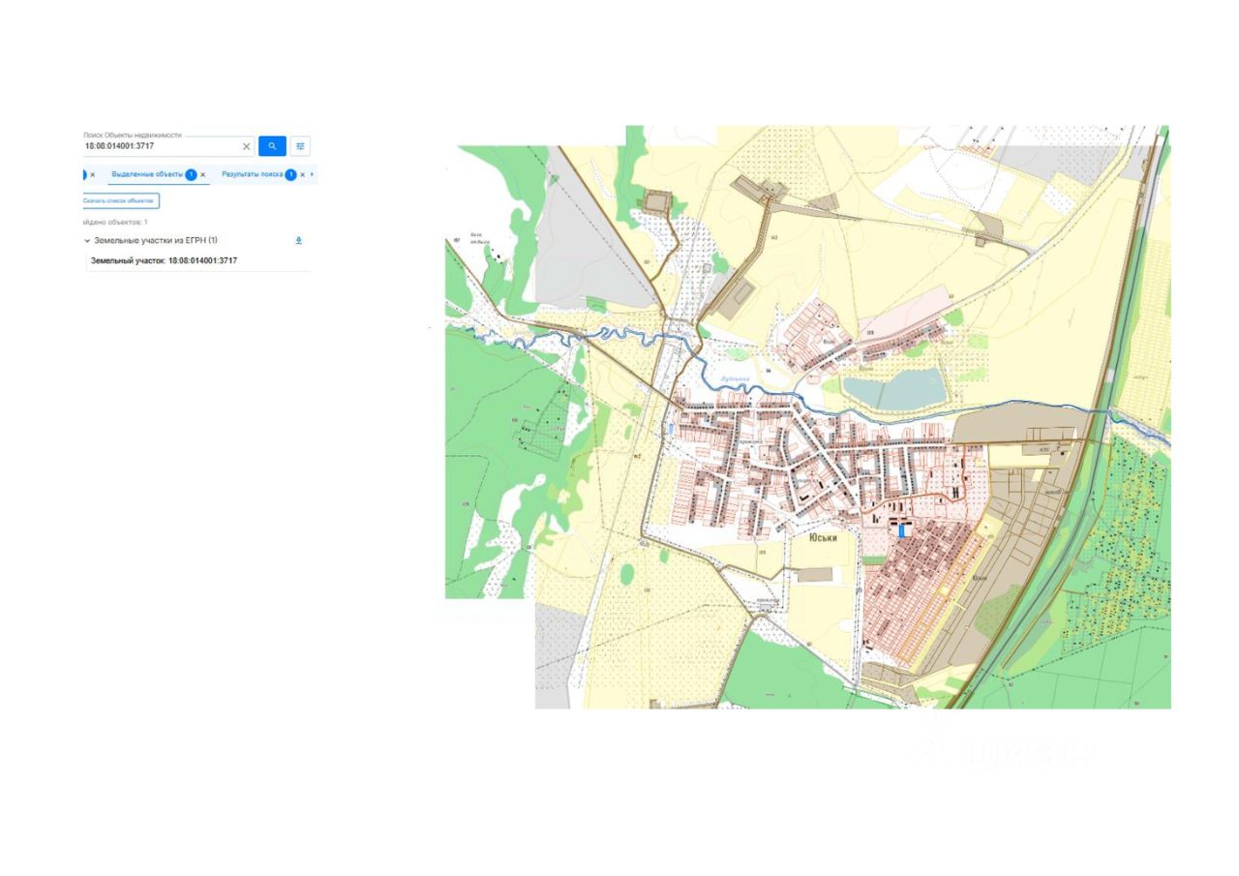
Task: Open the search filter settings icon
Action: coord(300,146)
